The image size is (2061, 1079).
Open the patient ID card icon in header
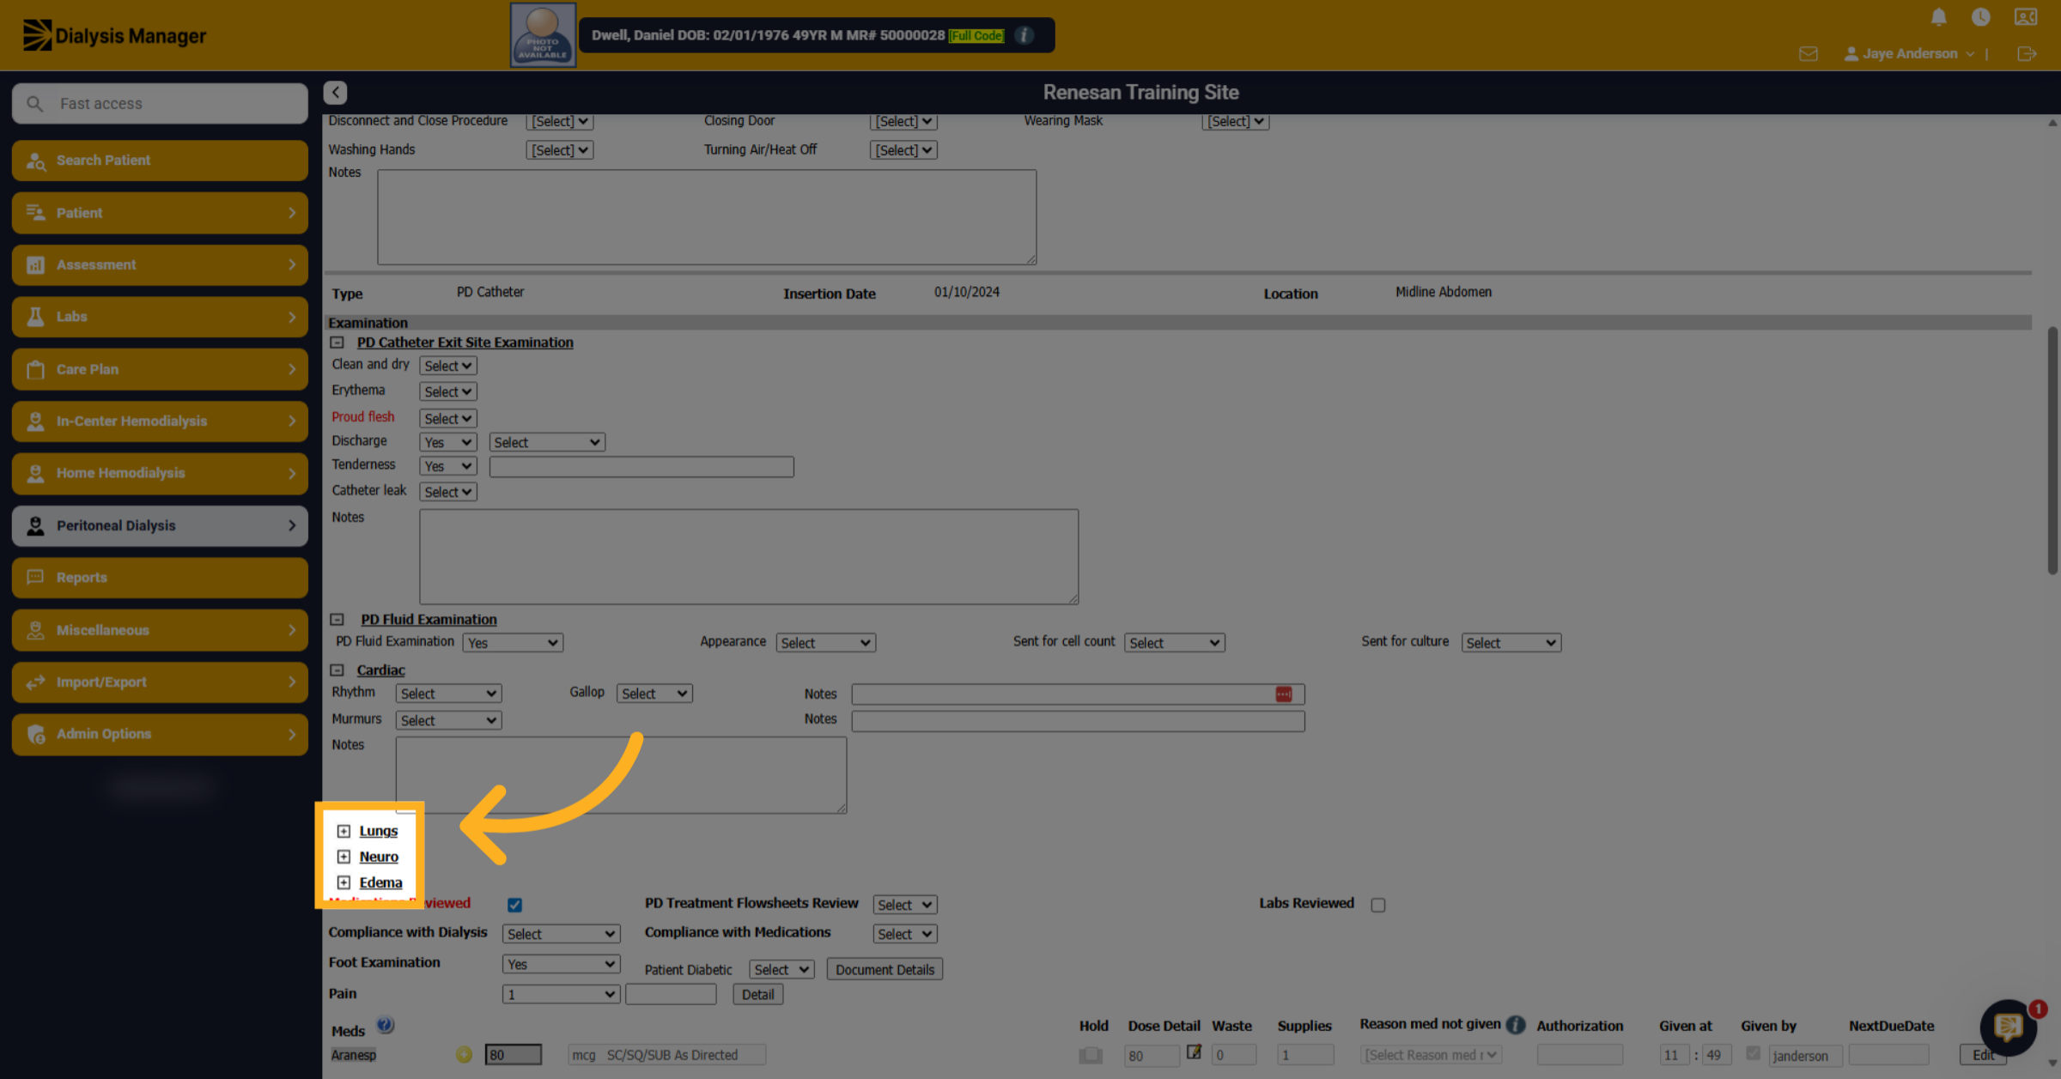click(x=2026, y=17)
